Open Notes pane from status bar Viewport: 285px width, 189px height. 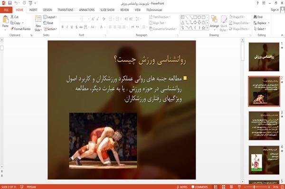182,187
